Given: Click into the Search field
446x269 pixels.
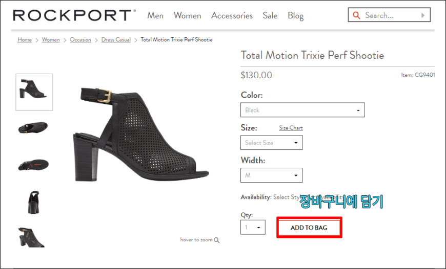Looking at the screenshot, I should click(x=389, y=15).
